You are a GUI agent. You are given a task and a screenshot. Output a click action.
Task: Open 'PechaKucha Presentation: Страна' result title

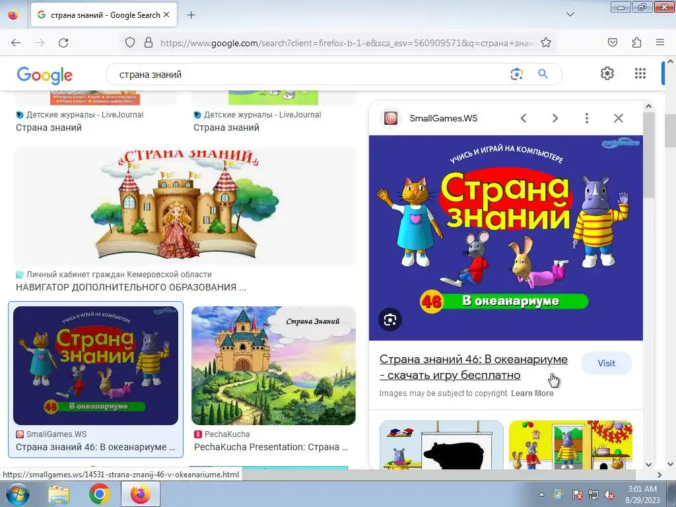tap(271, 447)
